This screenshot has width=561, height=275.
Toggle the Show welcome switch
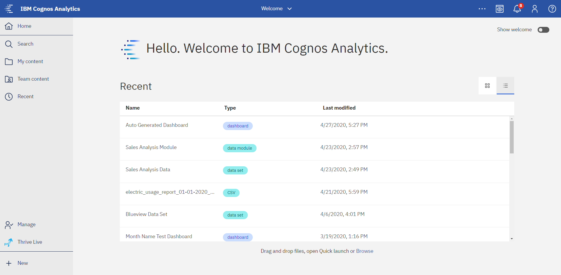(543, 30)
